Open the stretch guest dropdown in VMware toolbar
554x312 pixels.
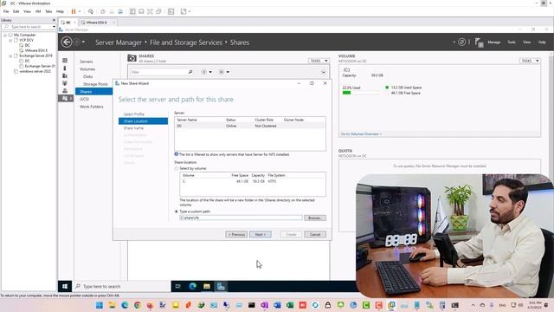pos(190,11)
